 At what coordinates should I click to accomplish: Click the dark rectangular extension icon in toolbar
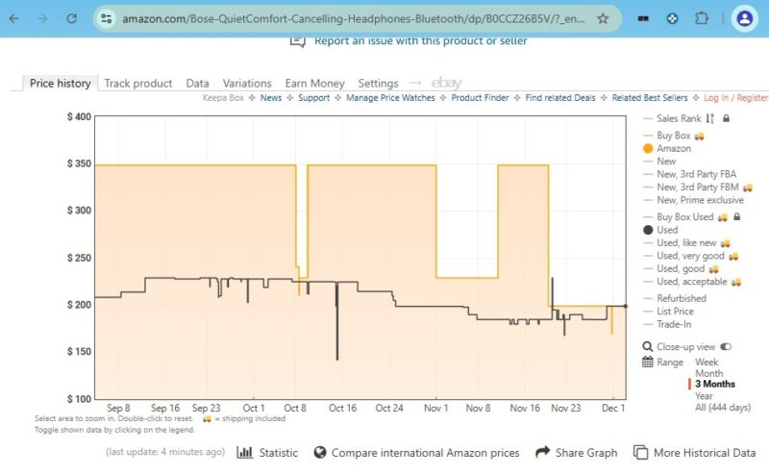pyautogui.click(x=643, y=18)
